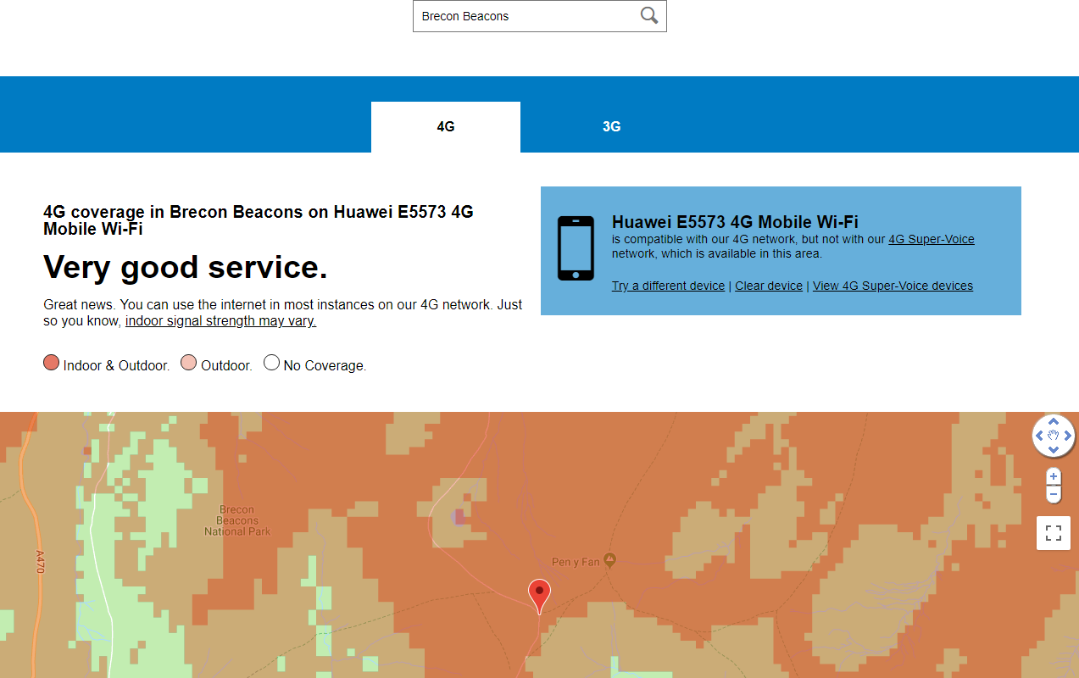Screen dimensions: 1079x678
Task: Switch to the 4G tab
Action: click(446, 127)
